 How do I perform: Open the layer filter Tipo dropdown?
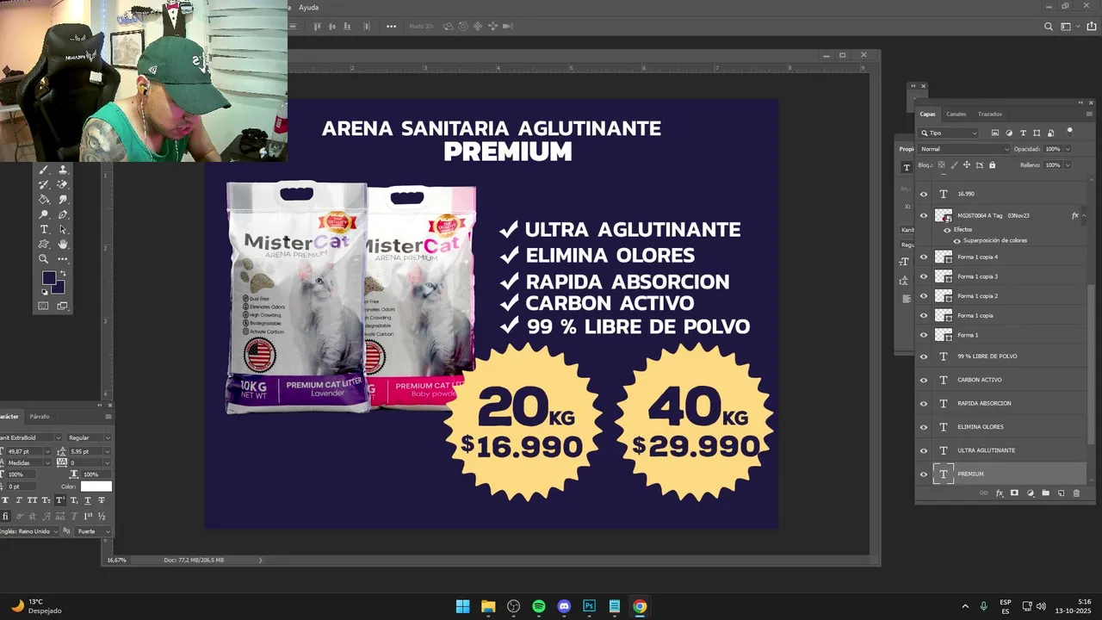[949, 133]
